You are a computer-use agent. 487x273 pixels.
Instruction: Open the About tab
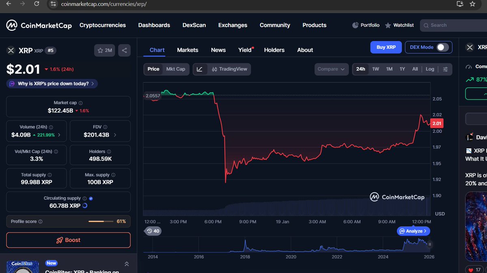click(305, 50)
